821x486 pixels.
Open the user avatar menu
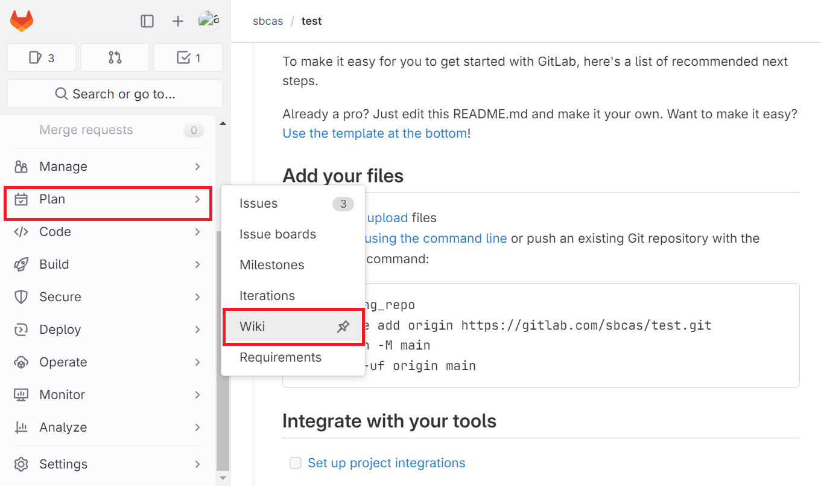pos(209,21)
